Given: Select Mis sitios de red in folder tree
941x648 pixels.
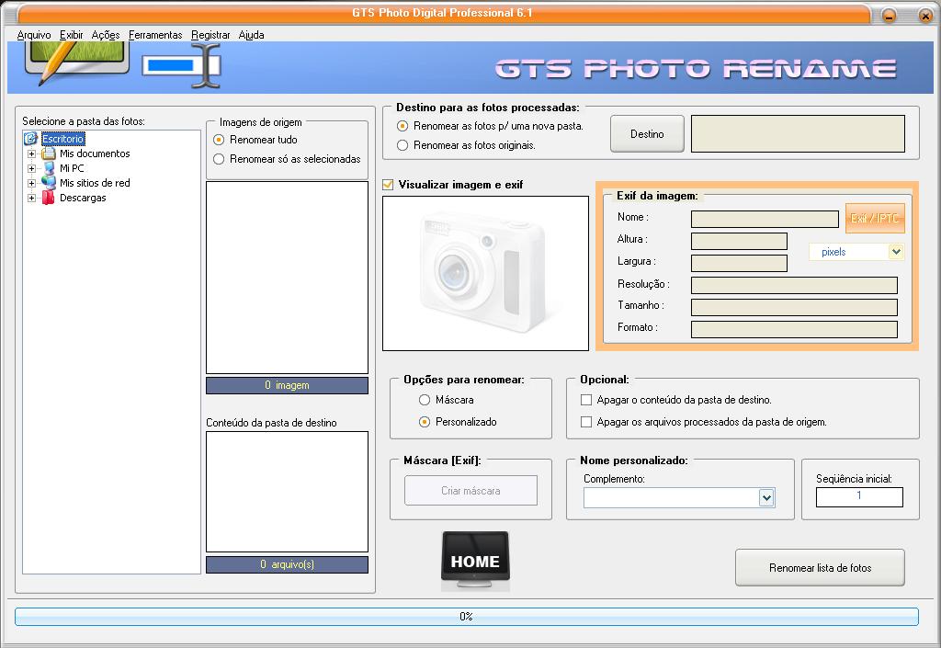Looking at the screenshot, I should pyautogui.click(x=95, y=183).
